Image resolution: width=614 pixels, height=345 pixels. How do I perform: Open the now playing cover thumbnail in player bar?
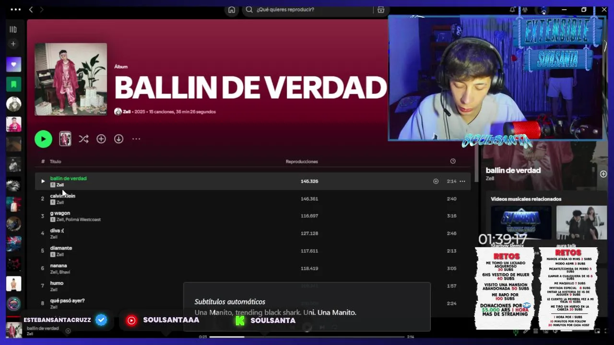tap(13, 330)
